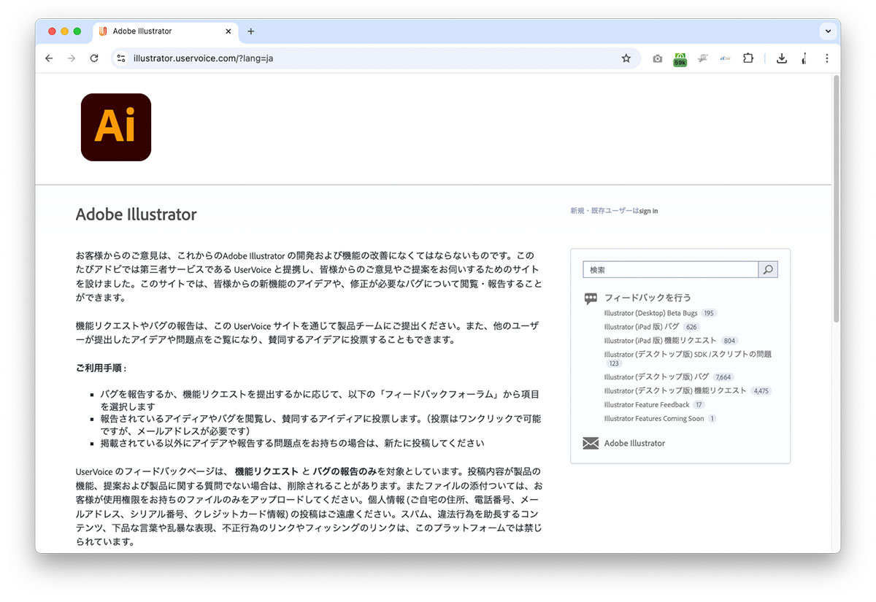
Task: Click the green 59k extension icon
Action: pyautogui.click(x=680, y=58)
